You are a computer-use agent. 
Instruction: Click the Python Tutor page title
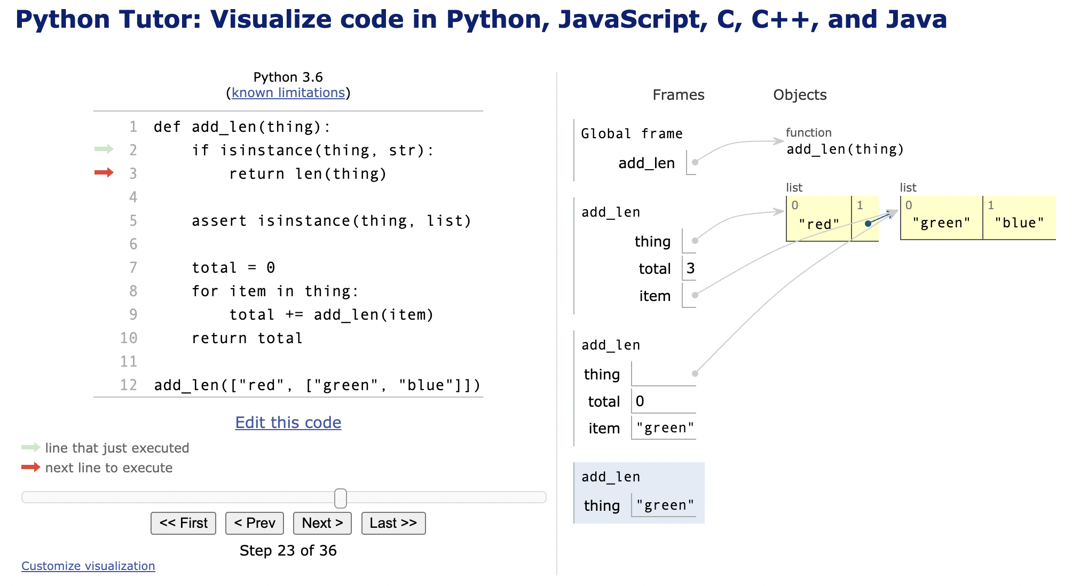point(481,19)
